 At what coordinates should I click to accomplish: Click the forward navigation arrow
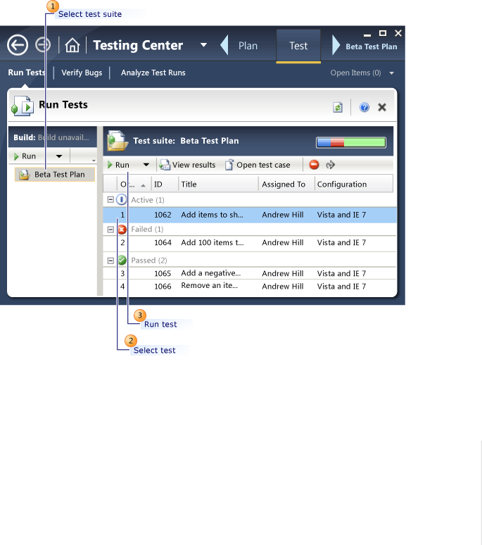point(43,45)
